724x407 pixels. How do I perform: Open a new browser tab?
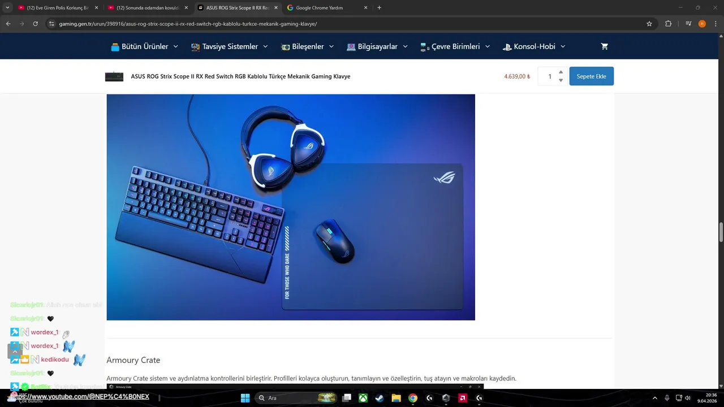pos(379,8)
